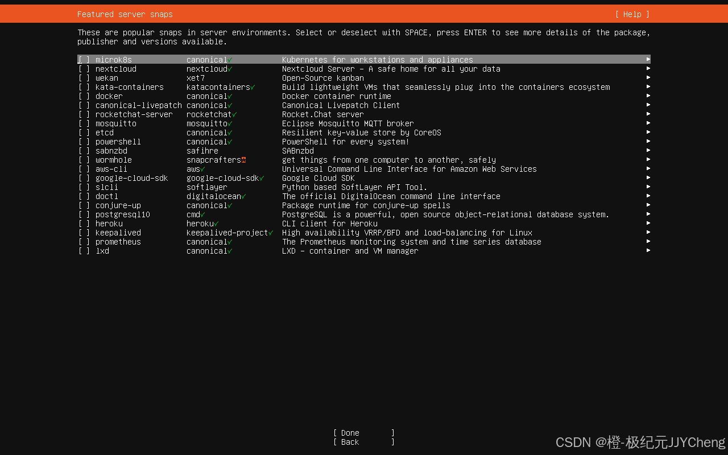Image resolution: width=728 pixels, height=455 pixels.
Task: Click verified checkmark beside heroku publisher
Action: (216, 224)
